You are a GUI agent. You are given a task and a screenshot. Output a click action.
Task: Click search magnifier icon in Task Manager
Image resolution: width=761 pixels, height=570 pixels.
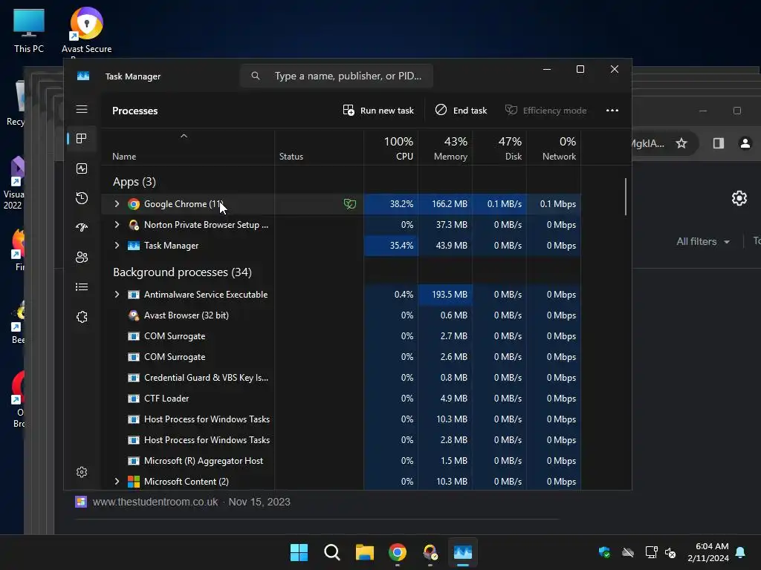tap(256, 76)
